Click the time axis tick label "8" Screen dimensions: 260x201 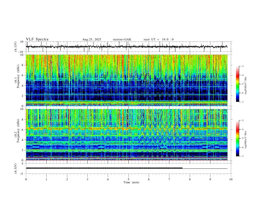click(190, 179)
